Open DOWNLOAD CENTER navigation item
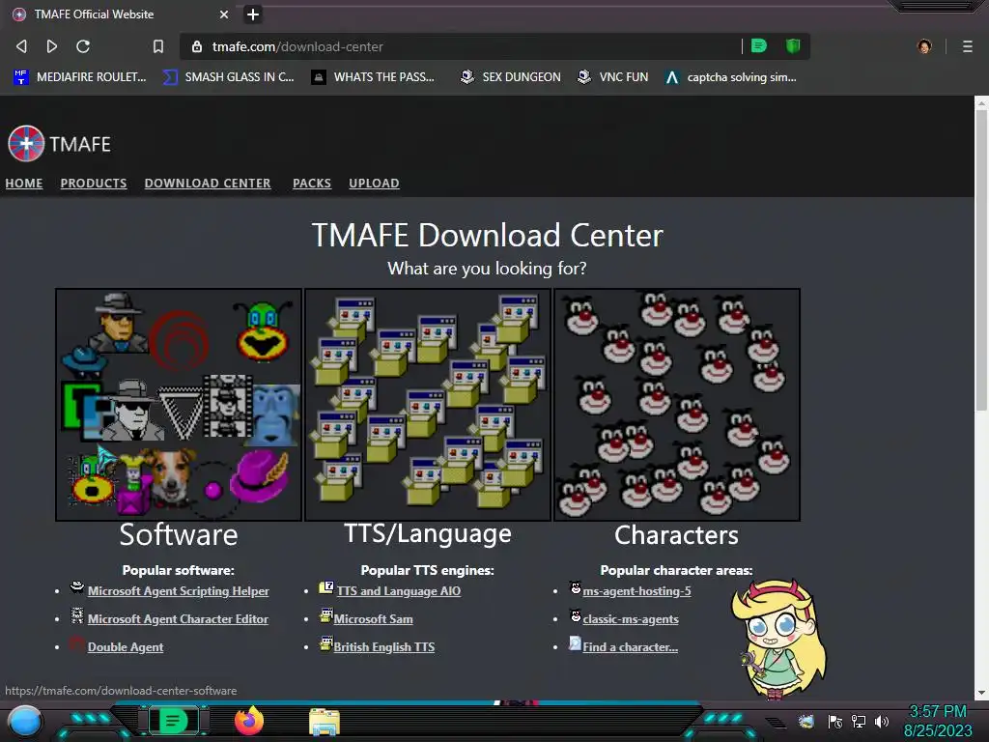The image size is (989, 742). click(x=208, y=183)
